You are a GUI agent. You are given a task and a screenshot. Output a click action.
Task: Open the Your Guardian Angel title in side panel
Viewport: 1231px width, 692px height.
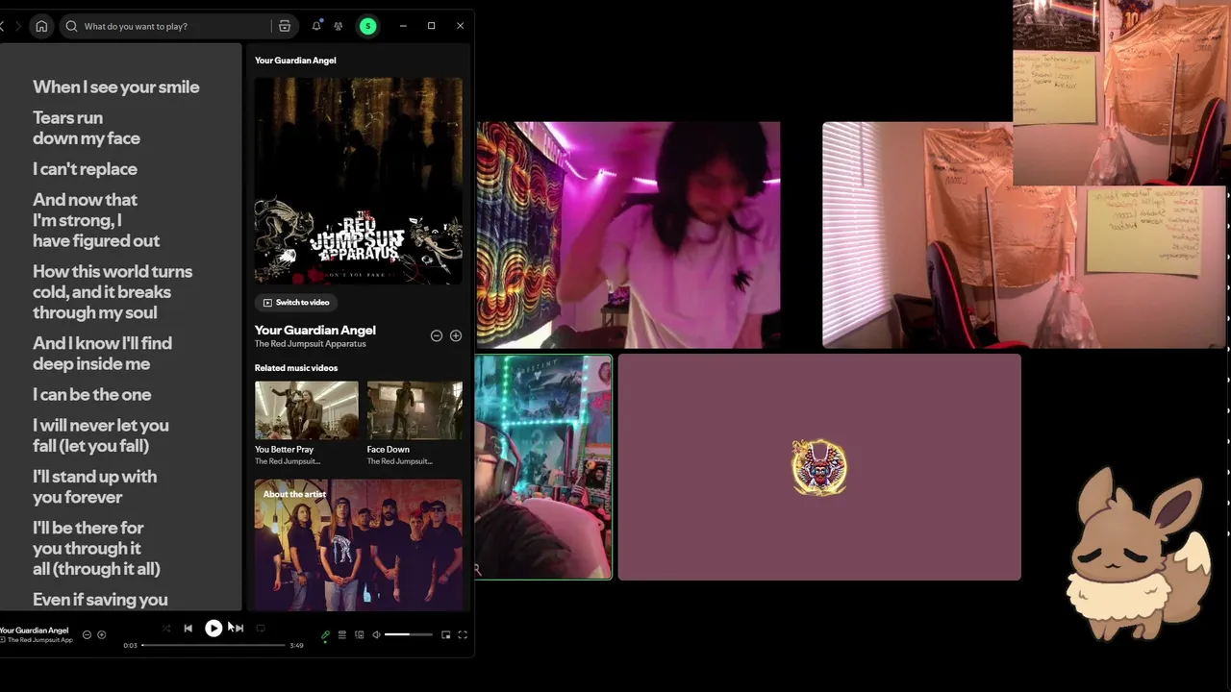[x=315, y=330]
